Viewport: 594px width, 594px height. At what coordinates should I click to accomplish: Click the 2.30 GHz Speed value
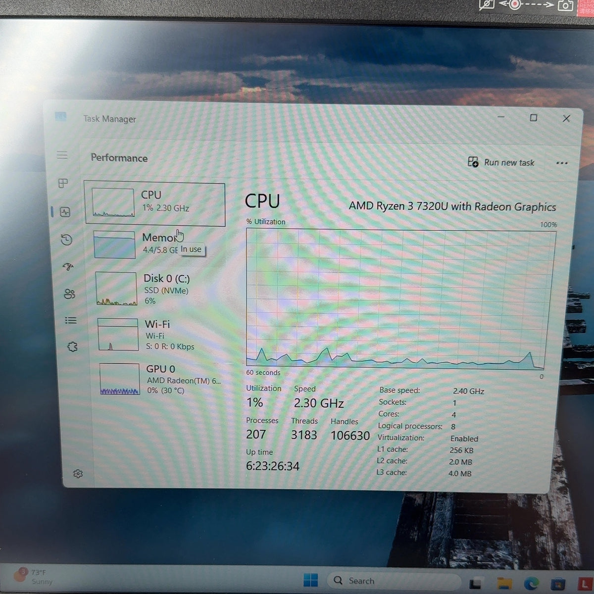coord(319,403)
